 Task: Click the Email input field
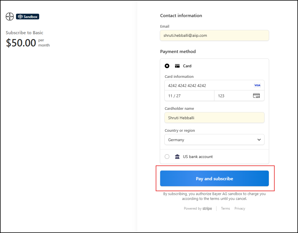[x=214, y=36]
